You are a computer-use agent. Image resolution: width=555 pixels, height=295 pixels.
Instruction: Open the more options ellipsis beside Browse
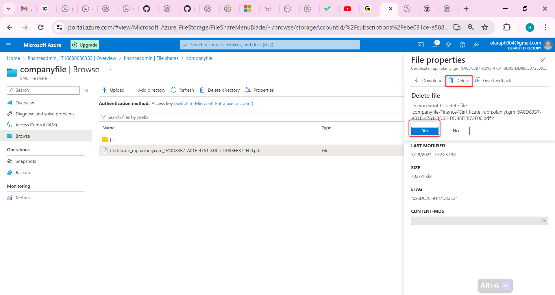pyautogui.click(x=110, y=70)
